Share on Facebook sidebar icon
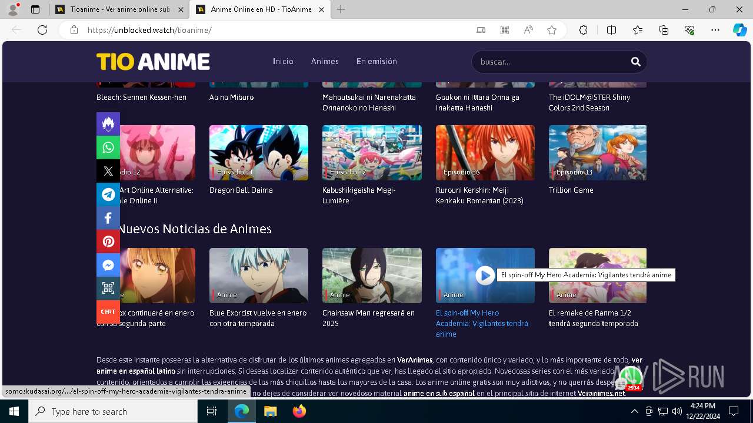753x423 pixels. click(108, 218)
